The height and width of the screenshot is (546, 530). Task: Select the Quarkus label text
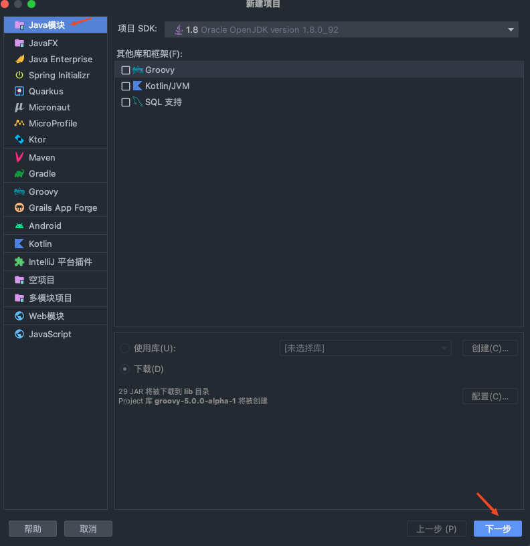46,91
